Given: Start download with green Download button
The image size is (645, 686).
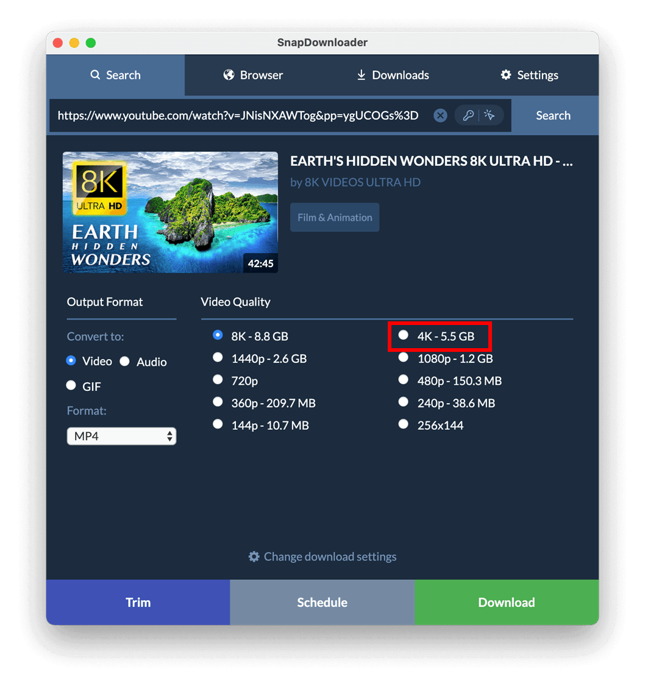Looking at the screenshot, I should (507, 602).
